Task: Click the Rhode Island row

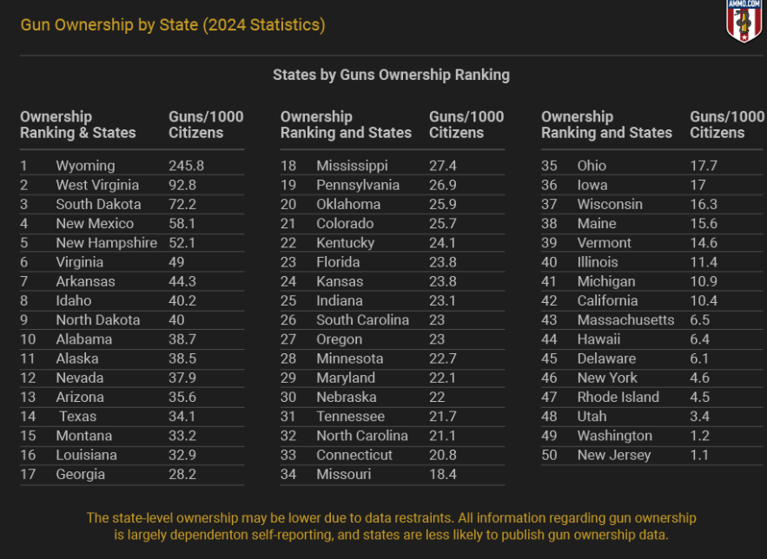Action: coord(618,398)
